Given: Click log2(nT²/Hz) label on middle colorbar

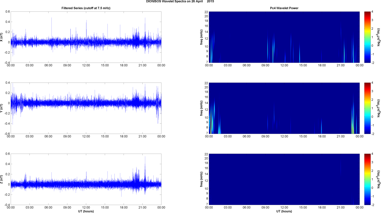Looking at the screenshot, I should (379, 108).
